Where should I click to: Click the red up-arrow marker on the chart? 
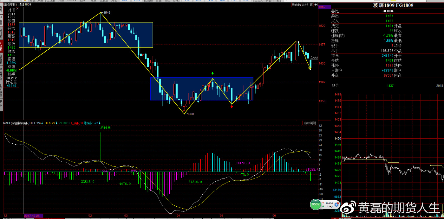[x=232, y=107]
